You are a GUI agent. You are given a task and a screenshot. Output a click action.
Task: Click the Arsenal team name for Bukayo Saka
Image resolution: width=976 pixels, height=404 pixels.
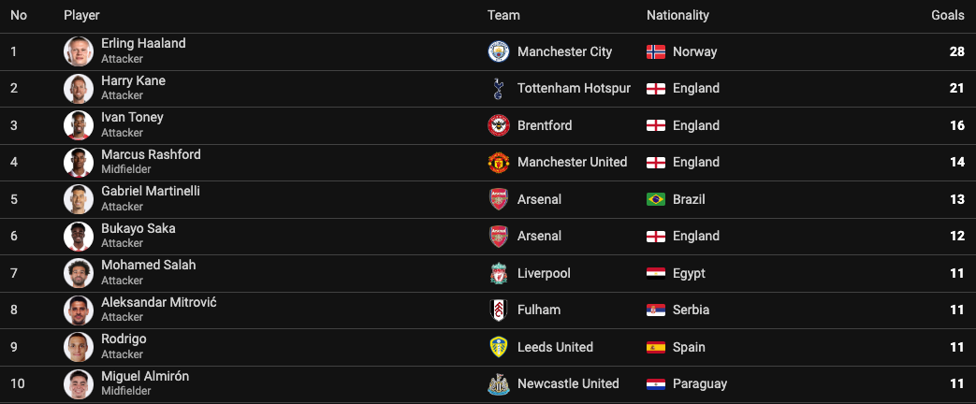pos(539,236)
